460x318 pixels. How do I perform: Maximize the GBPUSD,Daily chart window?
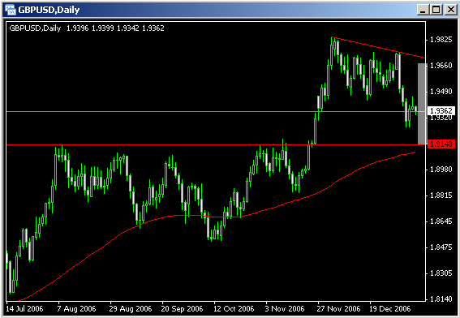436,10
